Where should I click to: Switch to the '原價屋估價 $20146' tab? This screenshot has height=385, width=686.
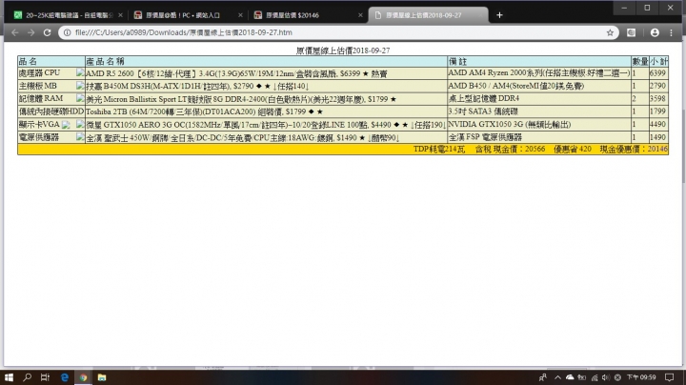[x=308, y=15]
